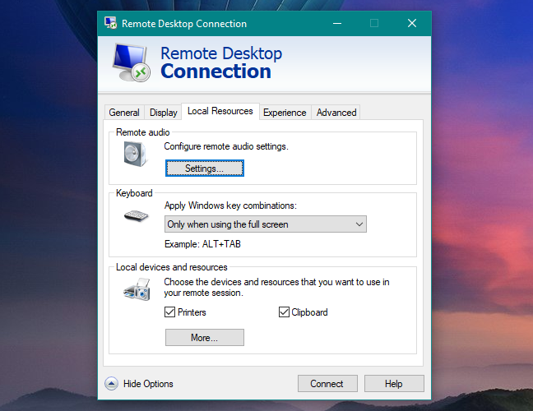Image resolution: width=533 pixels, height=411 pixels.
Task: Click the Hide Options label
Action: (148, 384)
